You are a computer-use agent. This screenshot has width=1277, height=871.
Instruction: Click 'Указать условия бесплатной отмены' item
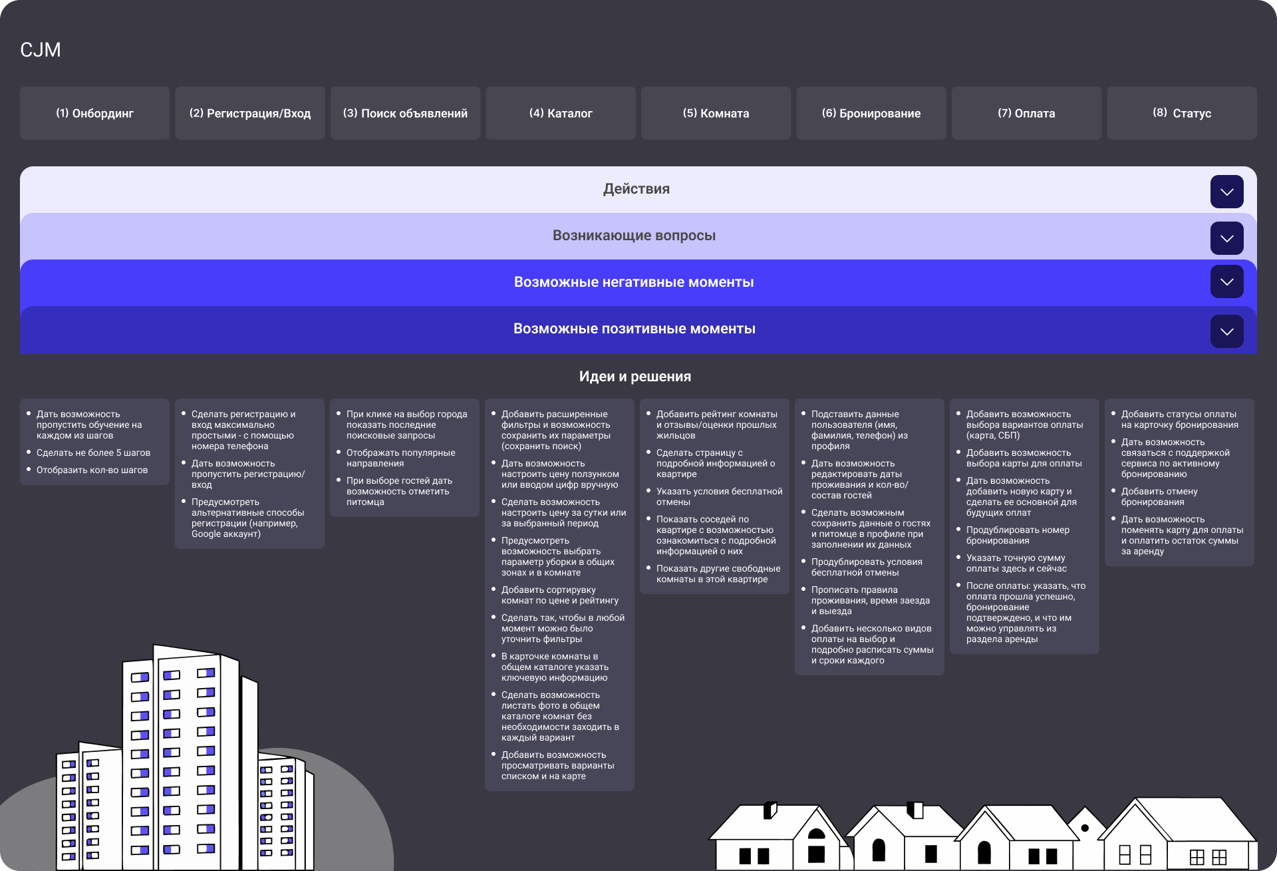(719, 496)
